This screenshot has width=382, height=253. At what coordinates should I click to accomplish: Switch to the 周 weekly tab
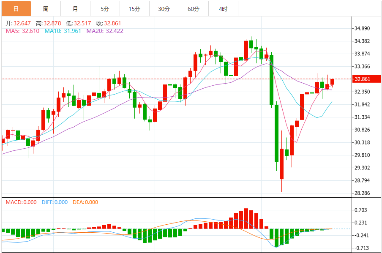click(46, 9)
